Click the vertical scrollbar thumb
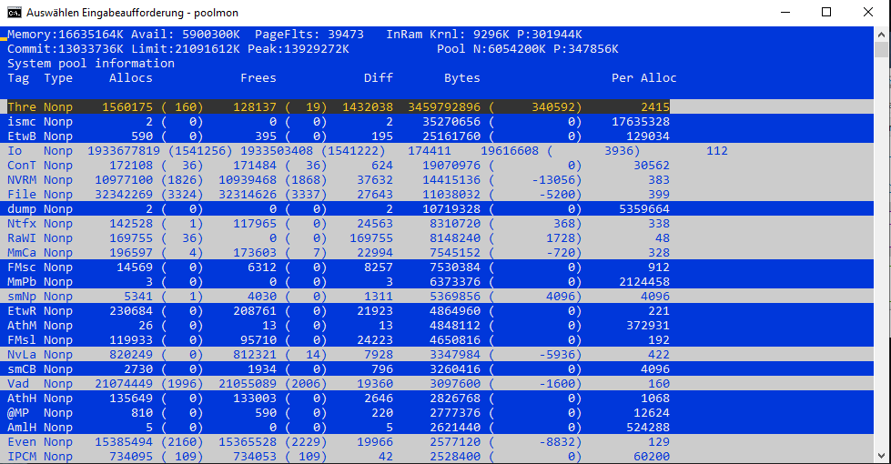891x464 pixels. (881, 49)
